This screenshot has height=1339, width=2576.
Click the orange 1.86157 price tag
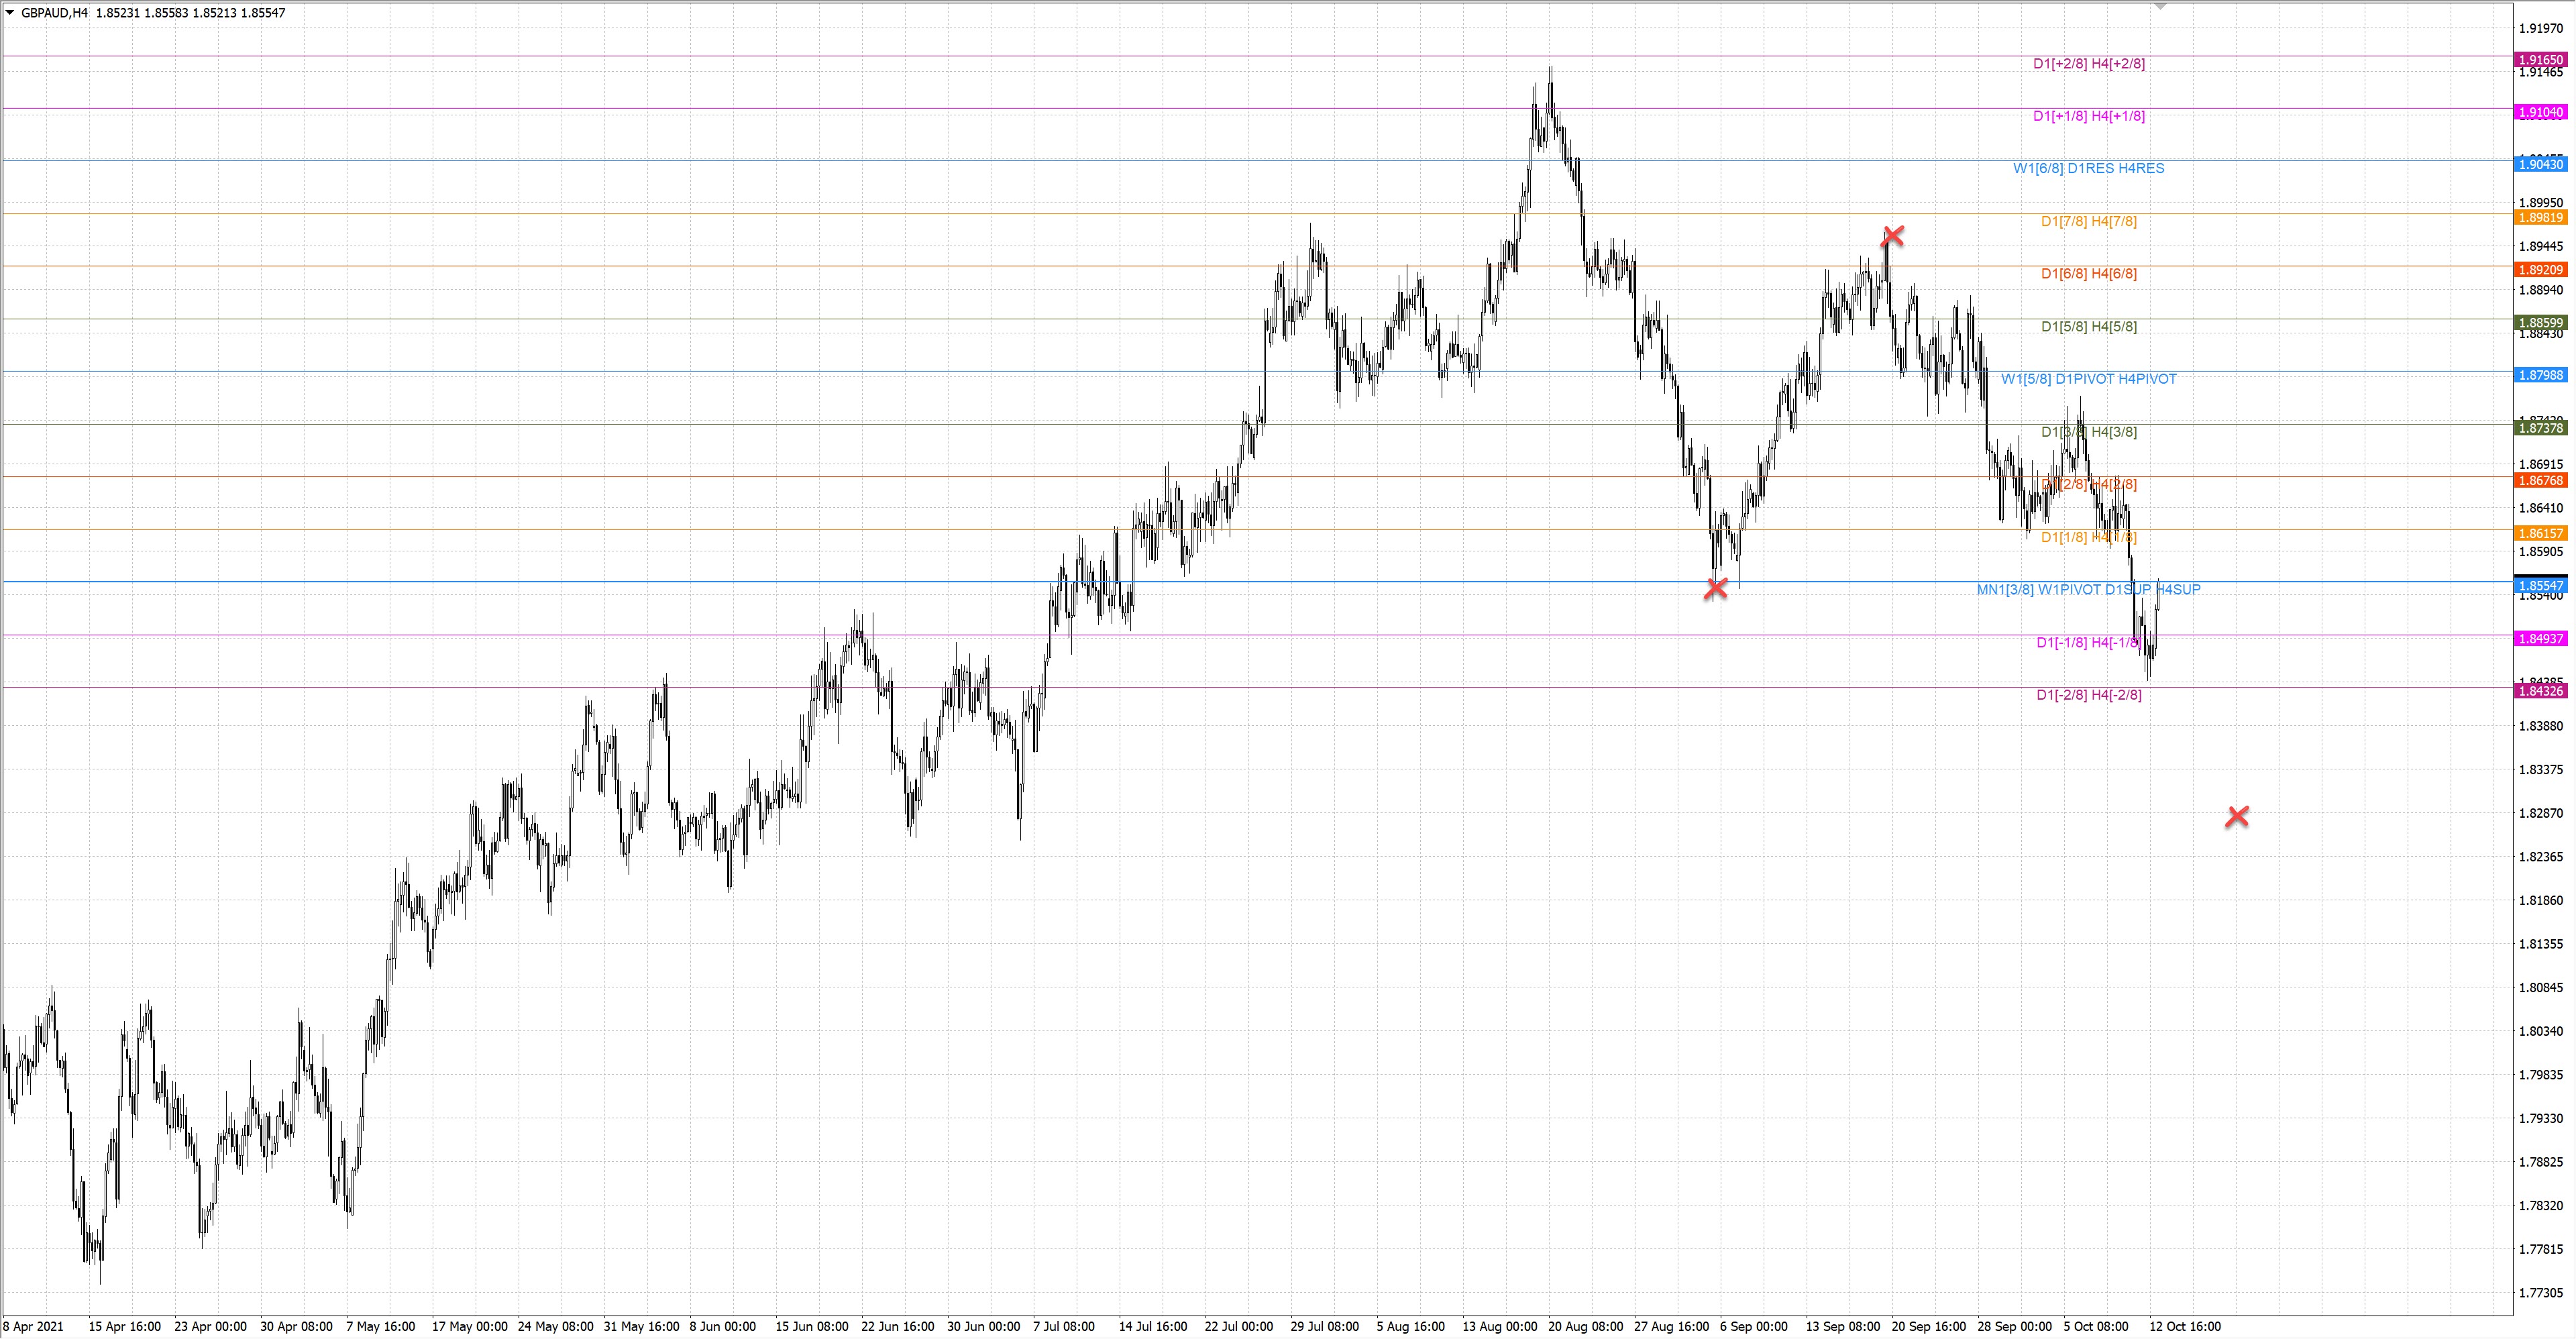coord(2540,534)
